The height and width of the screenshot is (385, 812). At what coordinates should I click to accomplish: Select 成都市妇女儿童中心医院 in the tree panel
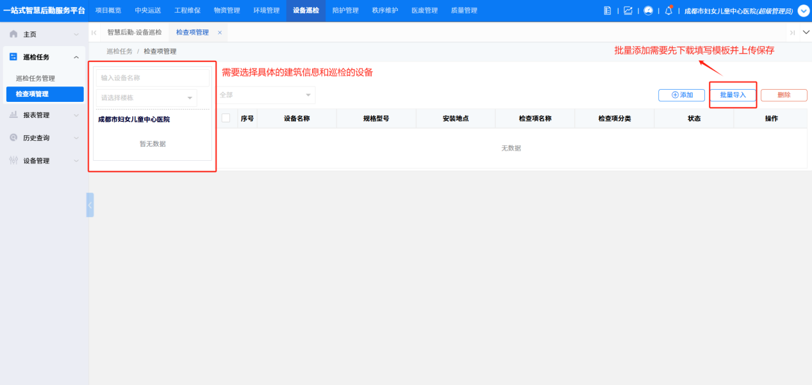pos(134,119)
